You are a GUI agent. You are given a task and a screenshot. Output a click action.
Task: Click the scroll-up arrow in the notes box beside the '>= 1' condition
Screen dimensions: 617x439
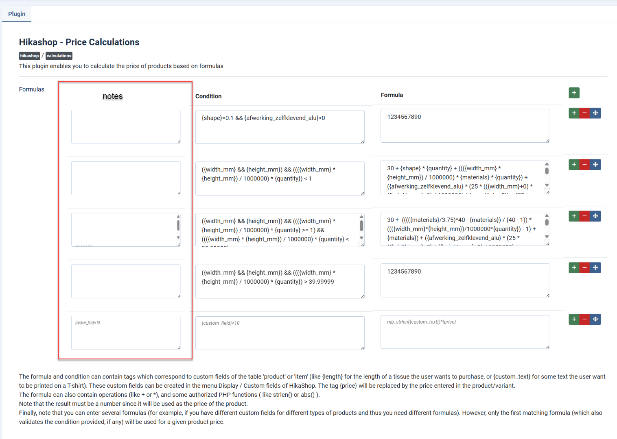[178, 216]
